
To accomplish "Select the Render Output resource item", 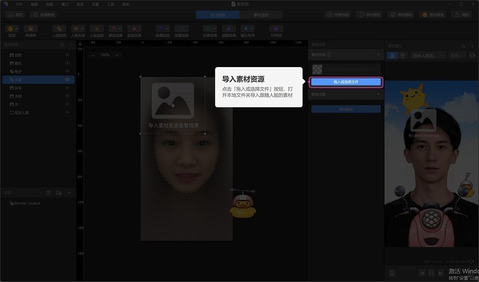I will [25, 203].
